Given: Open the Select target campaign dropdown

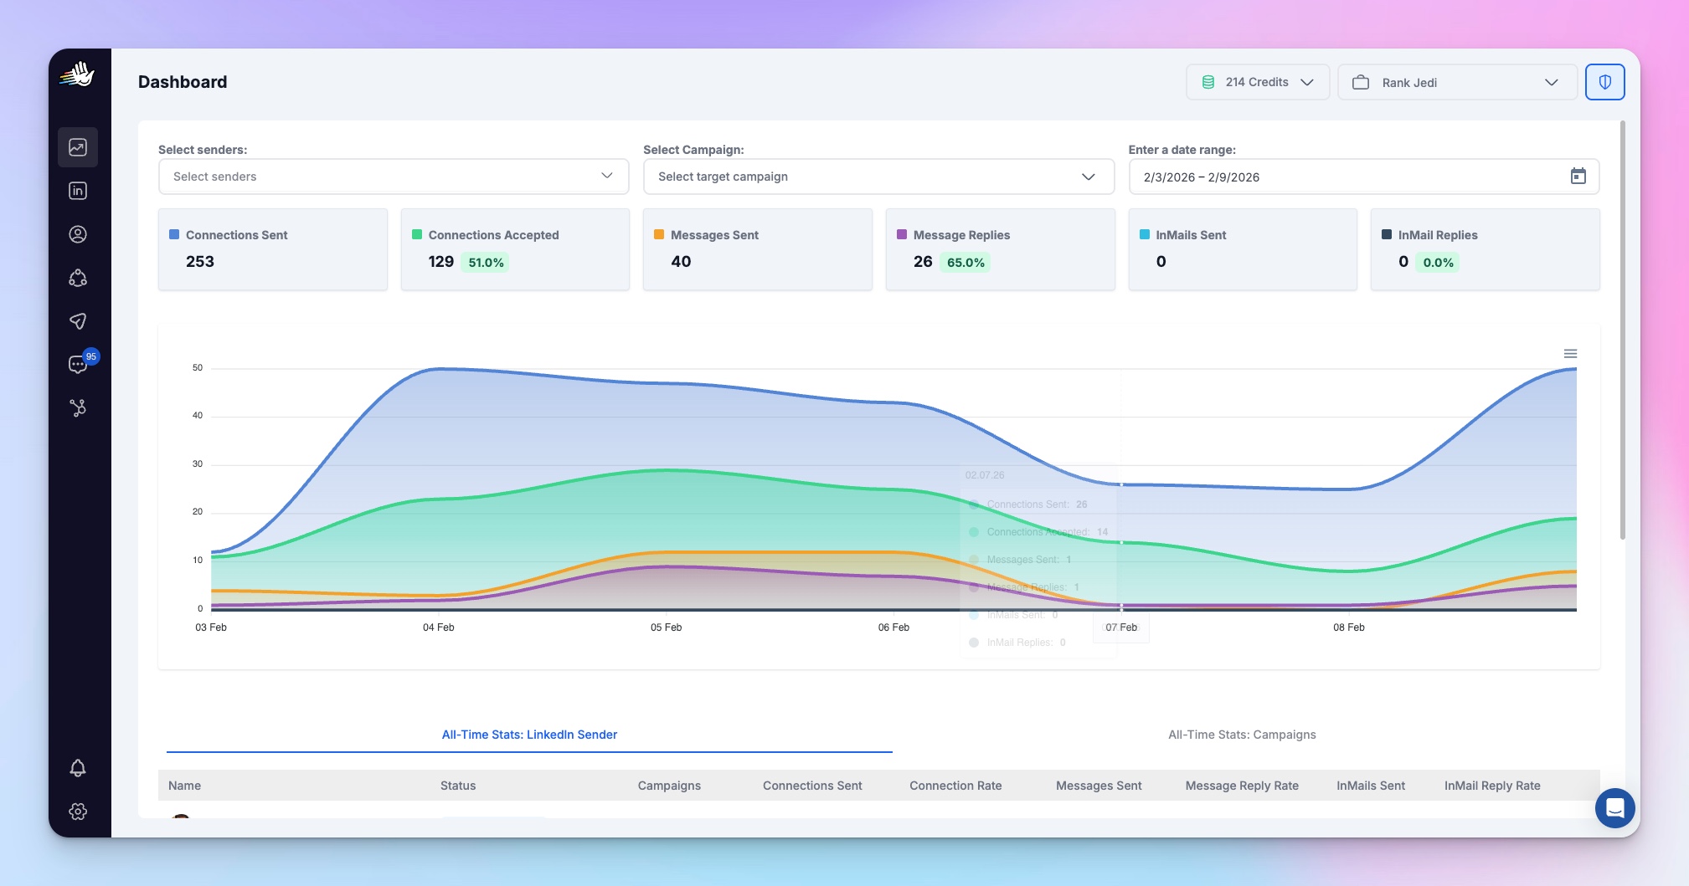Looking at the screenshot, I should coord(878,177).
